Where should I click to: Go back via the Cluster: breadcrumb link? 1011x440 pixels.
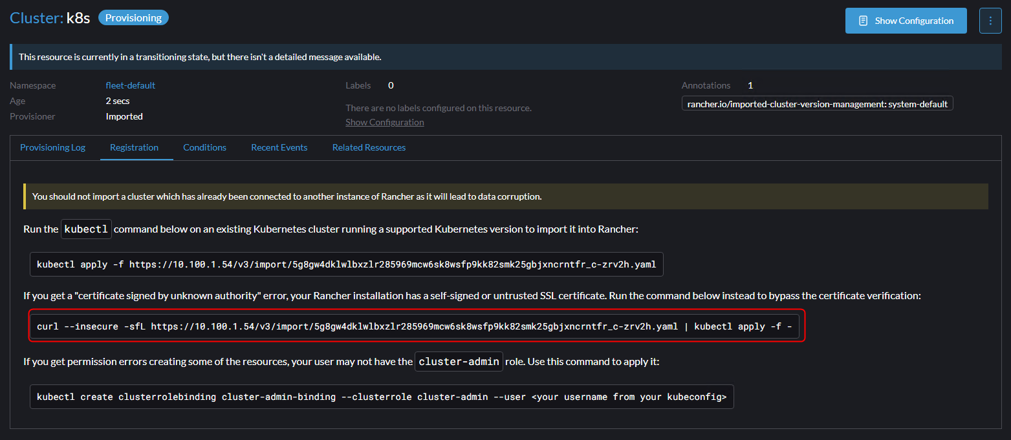point(36,18)
